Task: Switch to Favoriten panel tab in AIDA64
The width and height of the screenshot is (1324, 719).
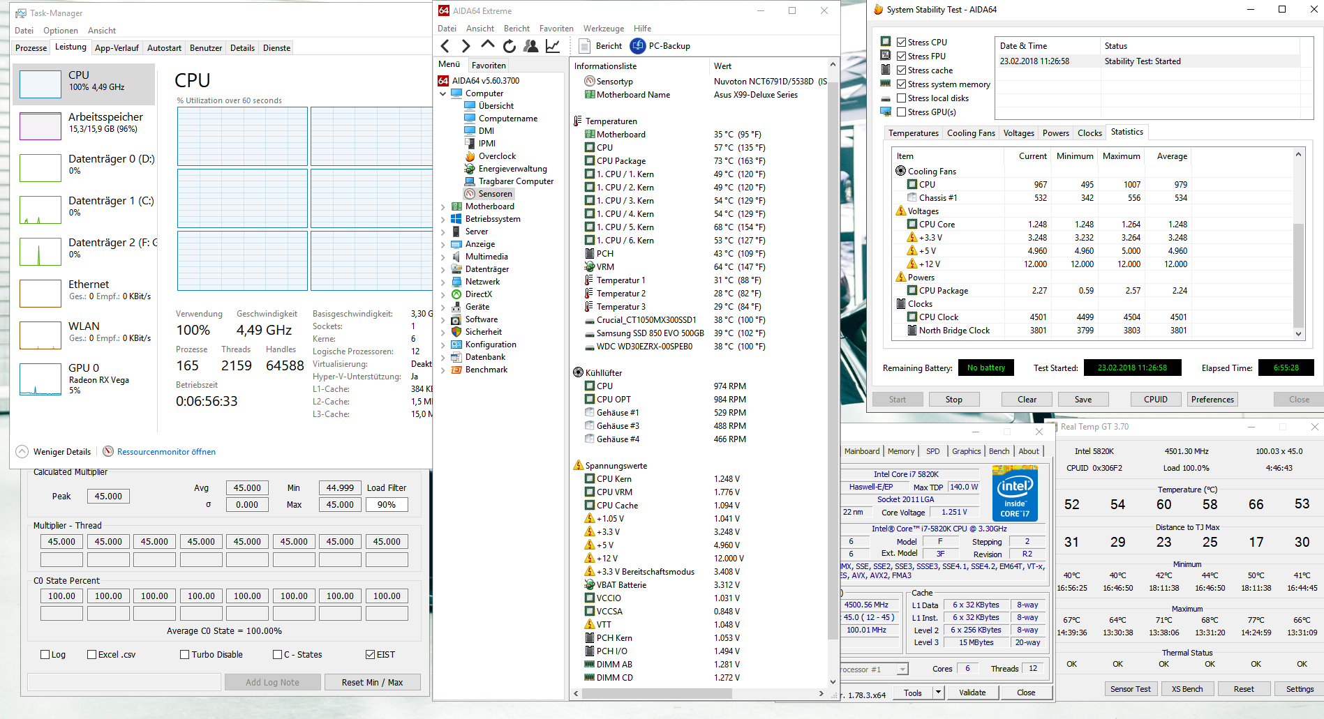Action: point(489,65)
